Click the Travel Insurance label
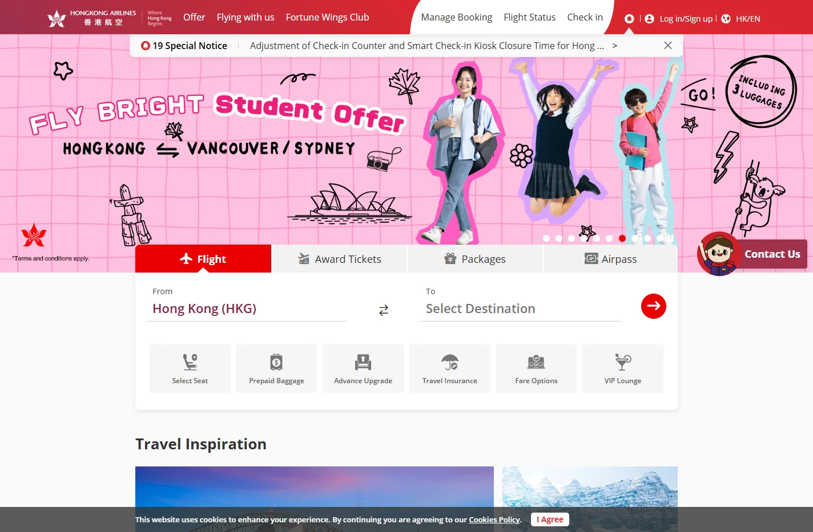The width and height of the screenshot is (813, 532). click(450, 381)
